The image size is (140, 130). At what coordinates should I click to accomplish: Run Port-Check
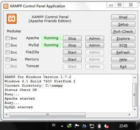point(123,31)
